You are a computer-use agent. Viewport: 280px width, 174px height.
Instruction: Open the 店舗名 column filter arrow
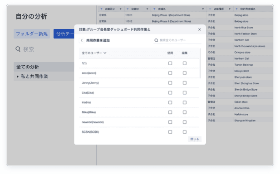203,9
